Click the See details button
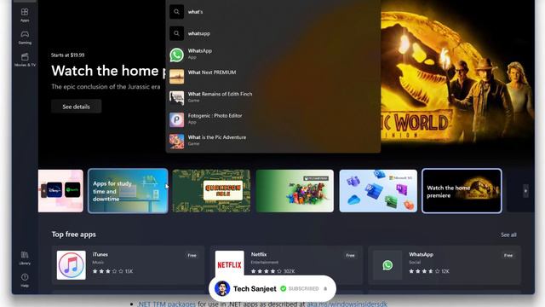Image resolution: width=545 pixels, height=307 pixels. [x=76, y=107]
